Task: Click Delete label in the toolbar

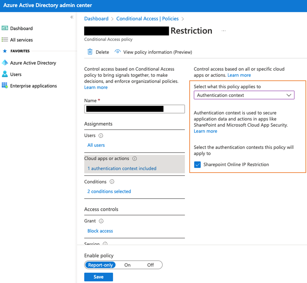Action: point(102,52)
